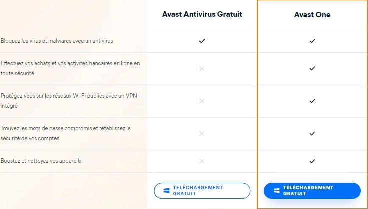Click Avast One checkmark for boosting devices
Viewport: 368px width, 209px height.
(312, 161)
